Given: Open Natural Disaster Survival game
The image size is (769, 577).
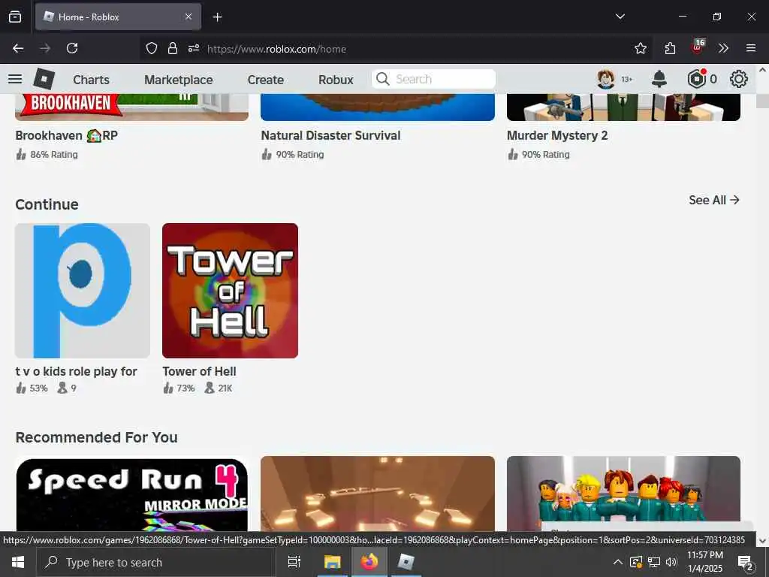Looking at the screenshot, I should click(x=330, y=135).
